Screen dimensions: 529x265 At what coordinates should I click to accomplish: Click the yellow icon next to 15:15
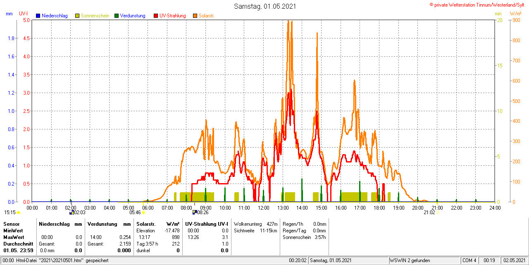(18, 212)
